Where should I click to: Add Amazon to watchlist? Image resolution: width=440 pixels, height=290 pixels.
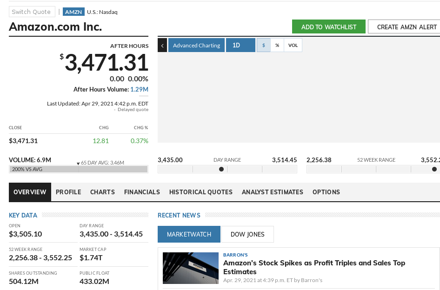pos(328,26)
